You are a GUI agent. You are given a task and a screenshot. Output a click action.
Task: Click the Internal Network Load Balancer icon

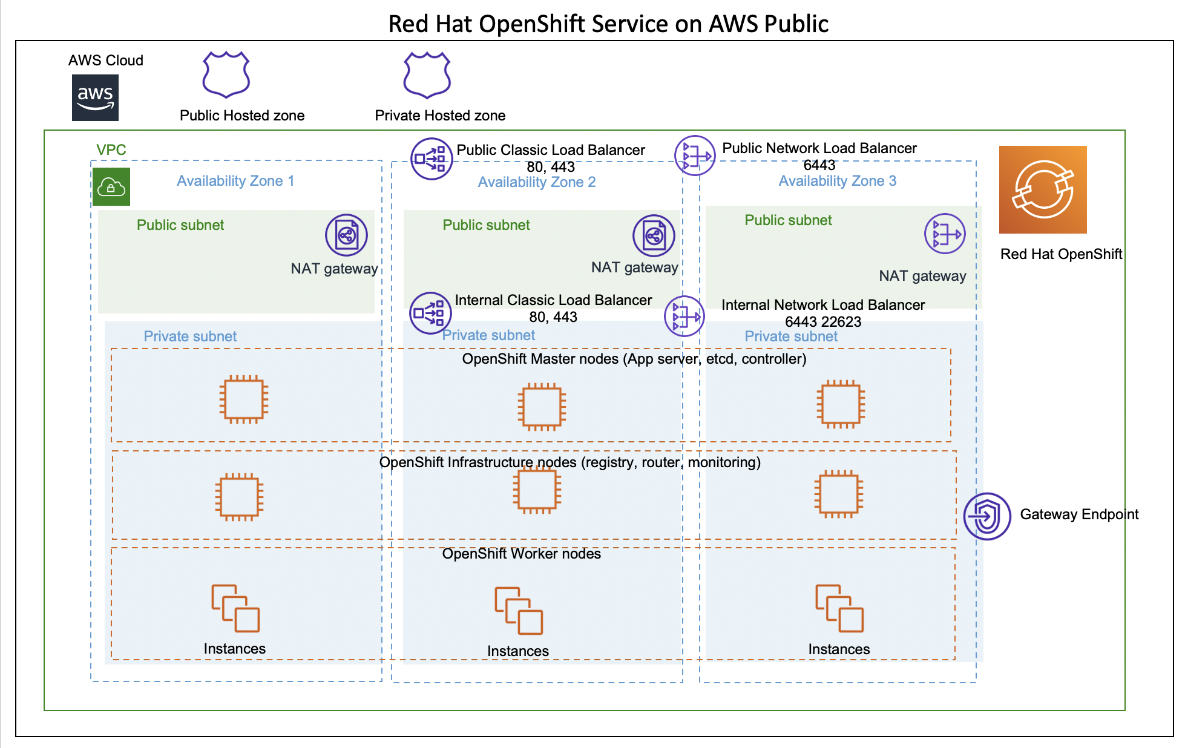[x=684, y=316]
